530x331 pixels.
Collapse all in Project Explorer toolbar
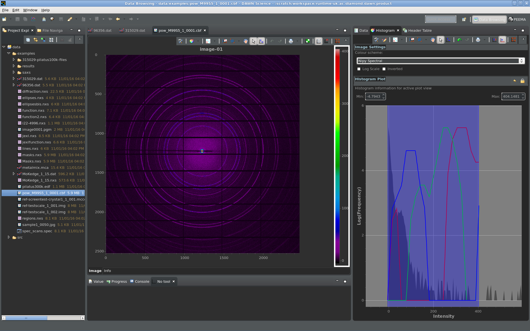(28, 40)
